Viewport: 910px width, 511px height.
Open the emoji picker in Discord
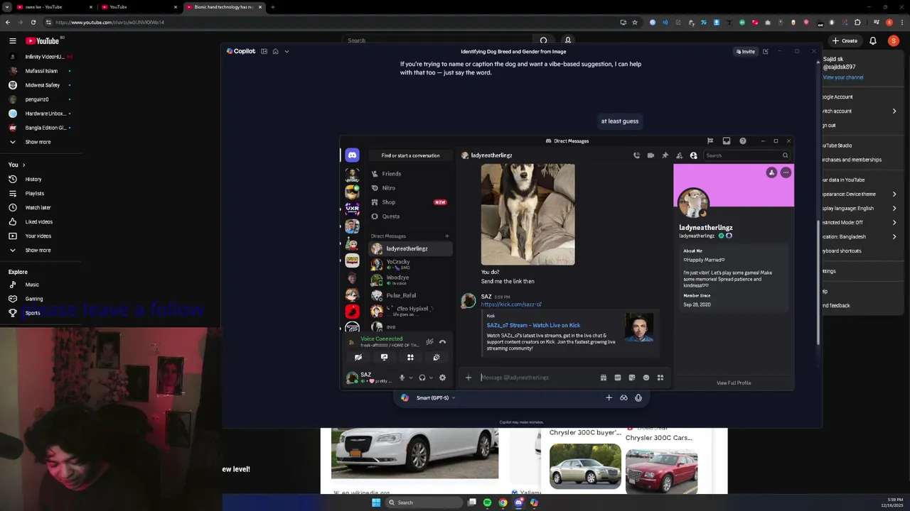[646, 378]
